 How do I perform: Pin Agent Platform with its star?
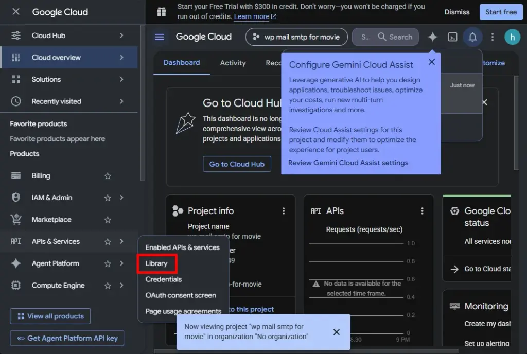(x=108, y=263)
